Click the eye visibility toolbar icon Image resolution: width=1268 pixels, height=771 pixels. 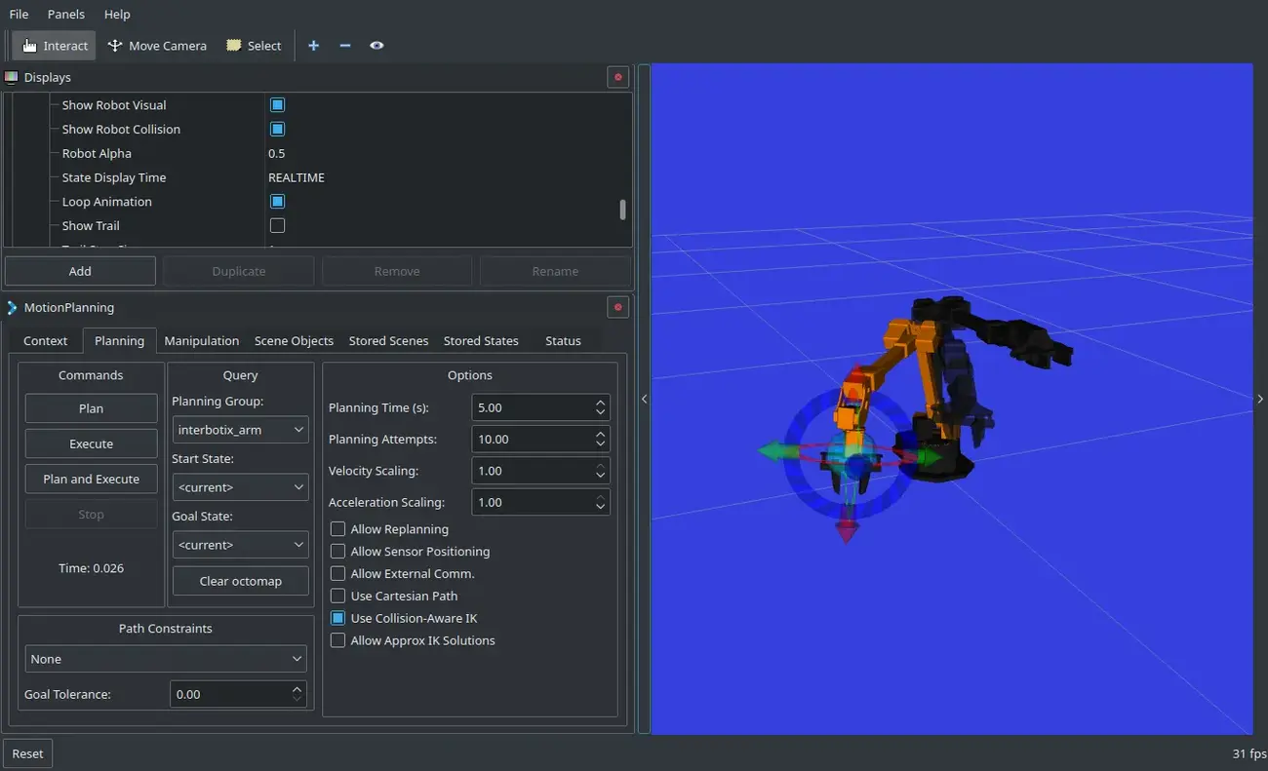coord(376,45)
